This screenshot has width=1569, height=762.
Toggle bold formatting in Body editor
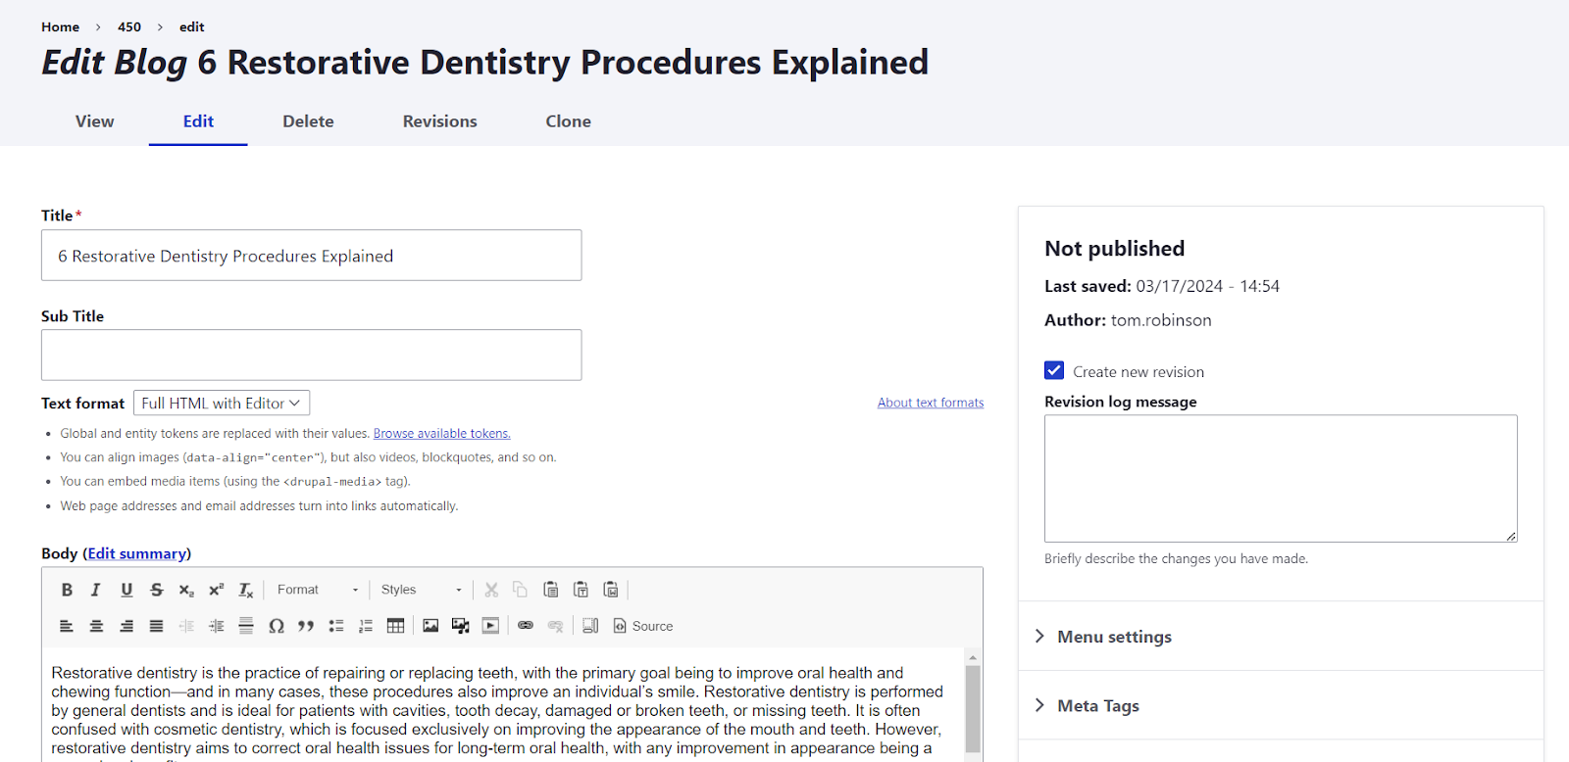point(67,590)
